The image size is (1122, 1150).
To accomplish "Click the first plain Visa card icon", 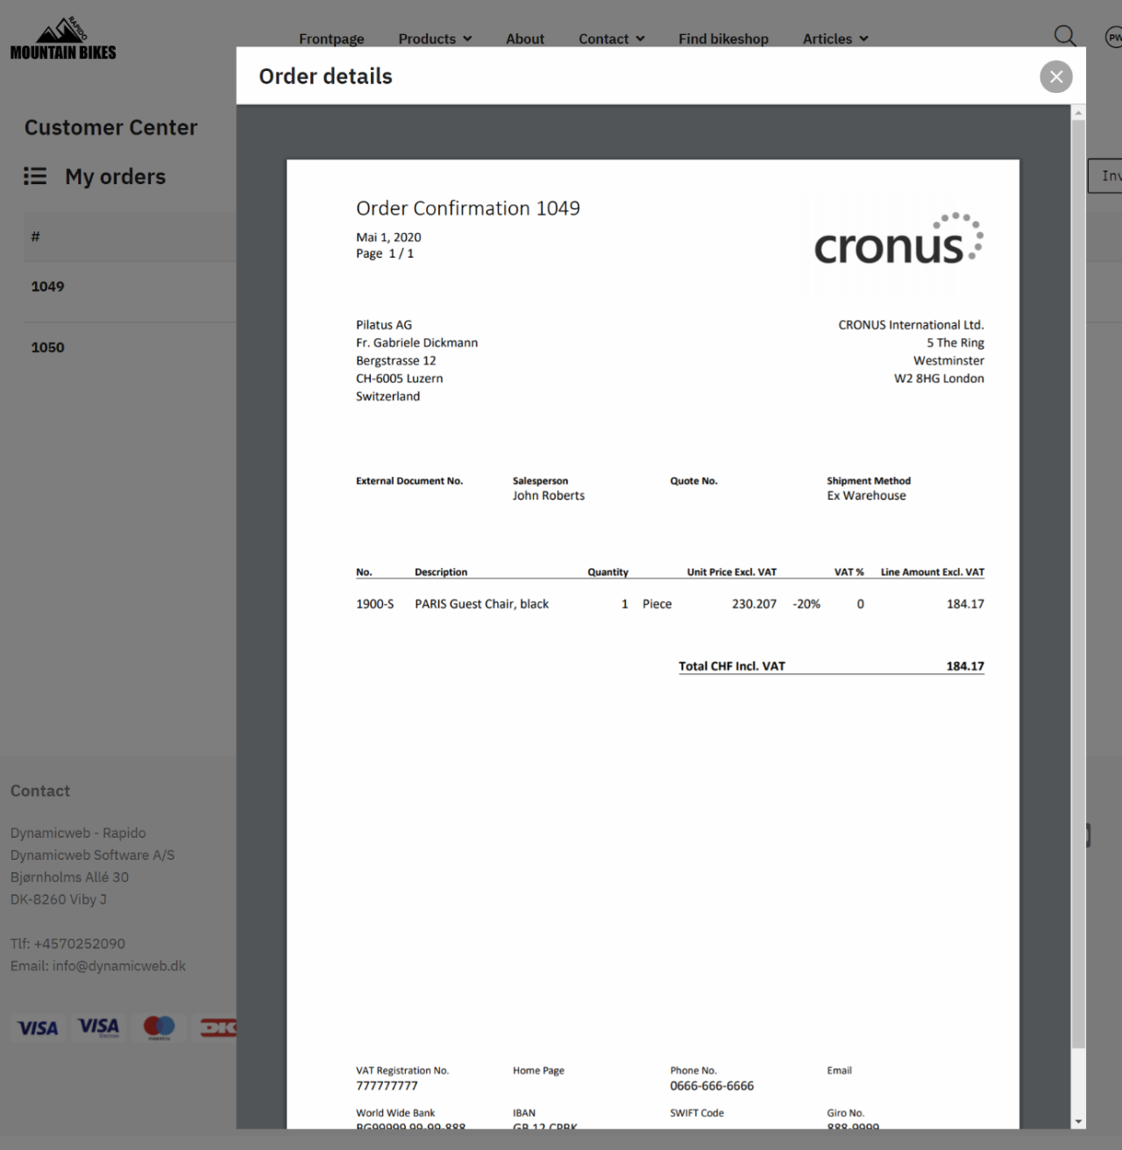I will pos(38,1027).
